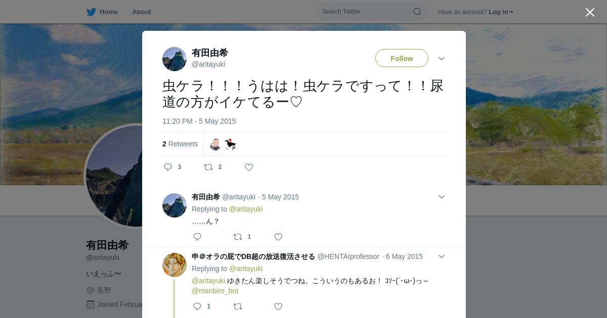The height and width of the screenshot is (318, 607).
Task: Reply to the '……ん？' tweet
Action: (197, 237)
